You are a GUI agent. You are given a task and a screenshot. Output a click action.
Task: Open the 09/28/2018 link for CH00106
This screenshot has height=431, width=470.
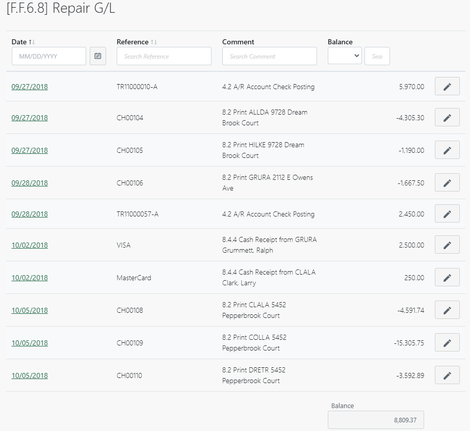pyautogui.click(x=29, y=182)
